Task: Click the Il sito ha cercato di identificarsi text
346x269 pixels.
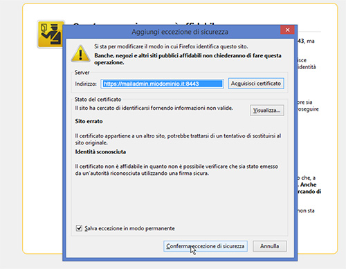Action: coord(154,108)
